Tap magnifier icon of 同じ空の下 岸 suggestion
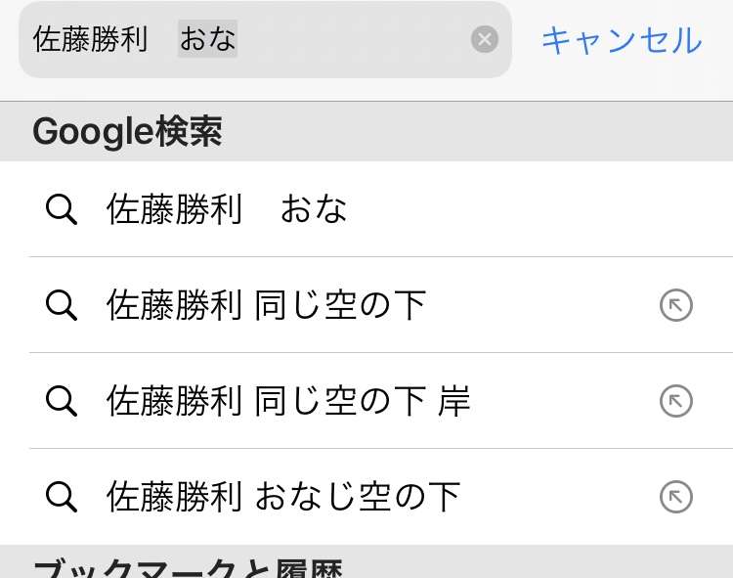The height and width of the screenshot is (578, 733). click(62, 401)
